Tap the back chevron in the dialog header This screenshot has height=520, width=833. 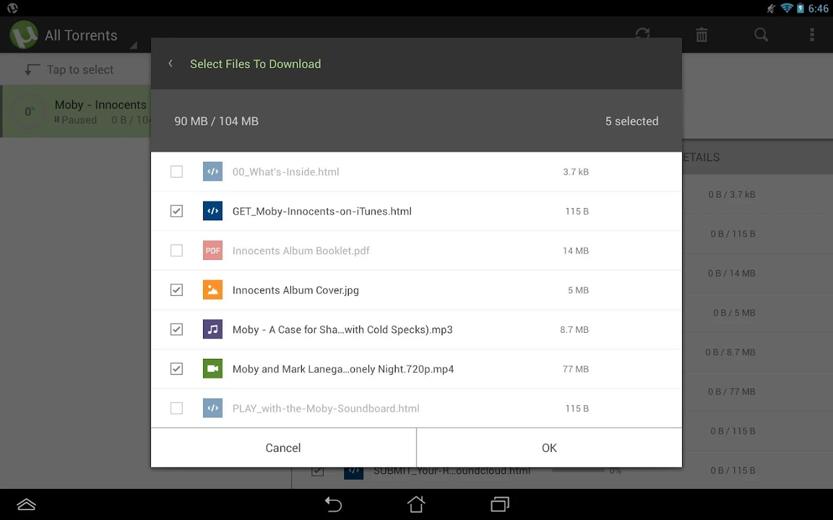(170, 64)
